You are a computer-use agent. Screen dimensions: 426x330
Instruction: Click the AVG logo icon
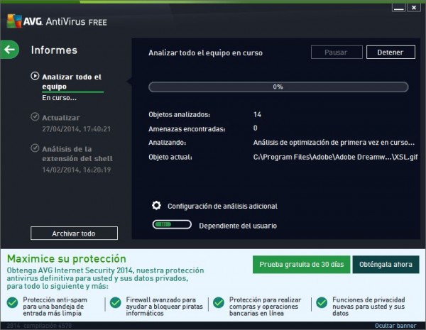[x=14, y=21]
